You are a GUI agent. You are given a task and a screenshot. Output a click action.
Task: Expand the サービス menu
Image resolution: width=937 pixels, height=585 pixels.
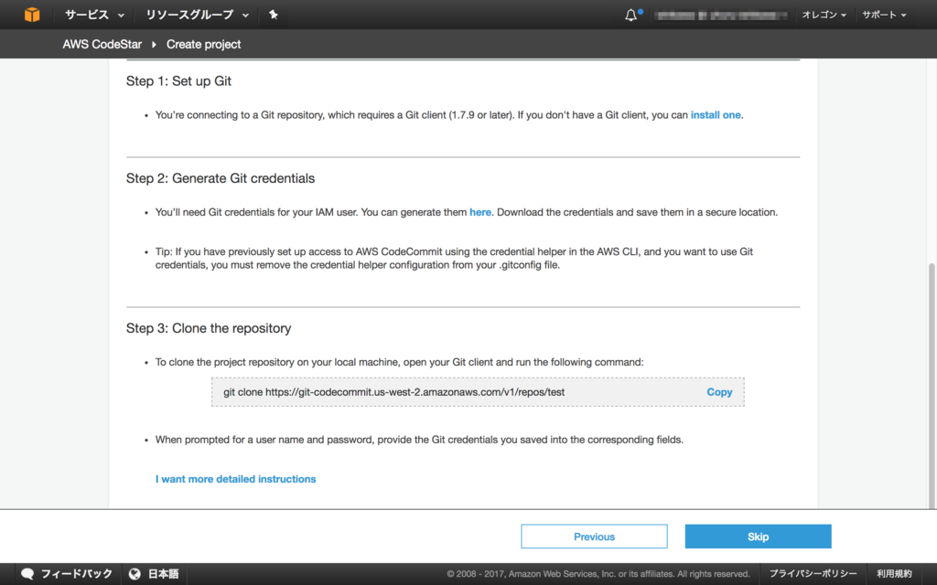coord(94,15)
